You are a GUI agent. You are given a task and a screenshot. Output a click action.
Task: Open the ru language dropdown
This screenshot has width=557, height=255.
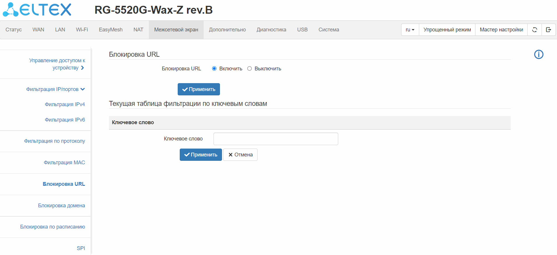[x=410, y=30]
